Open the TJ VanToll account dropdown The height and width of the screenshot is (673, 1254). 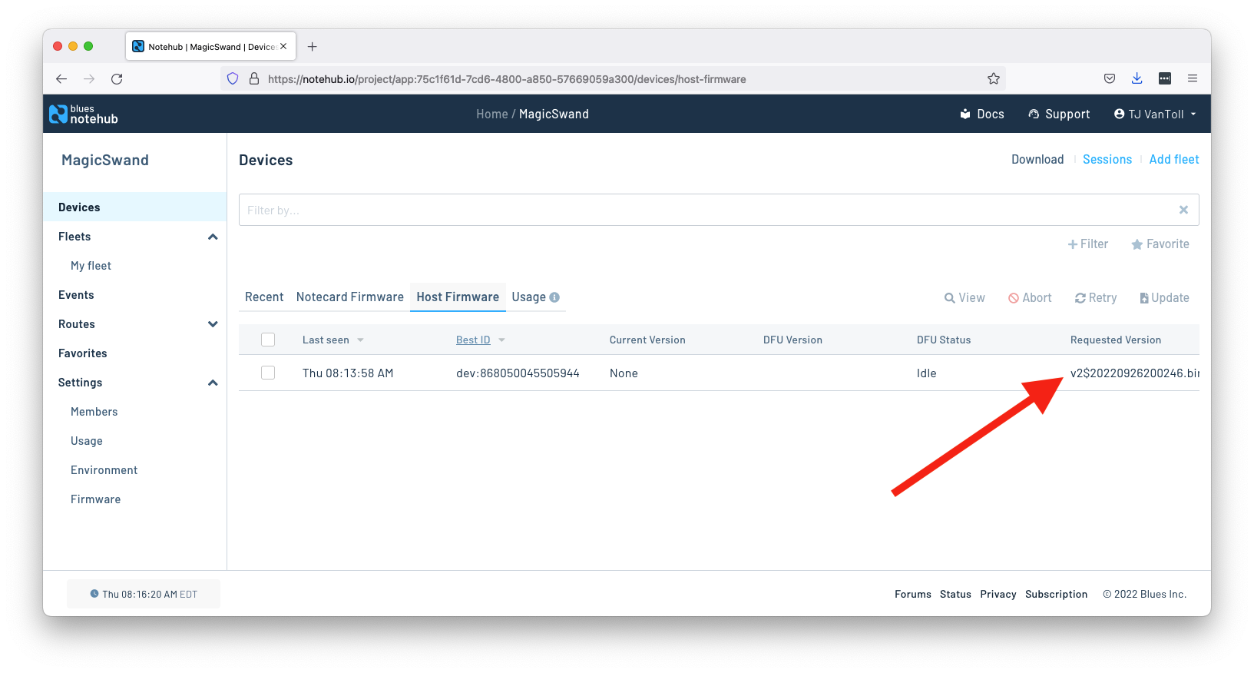pos(1155,114)
